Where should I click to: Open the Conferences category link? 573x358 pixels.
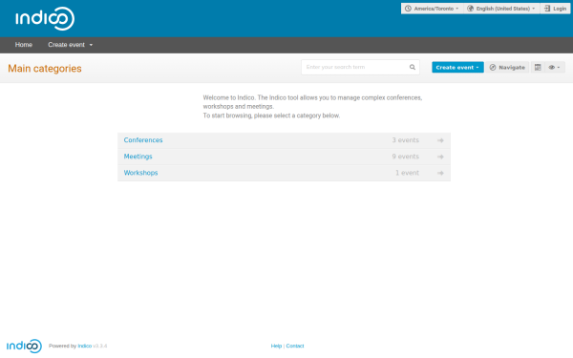tap(143, 140)
